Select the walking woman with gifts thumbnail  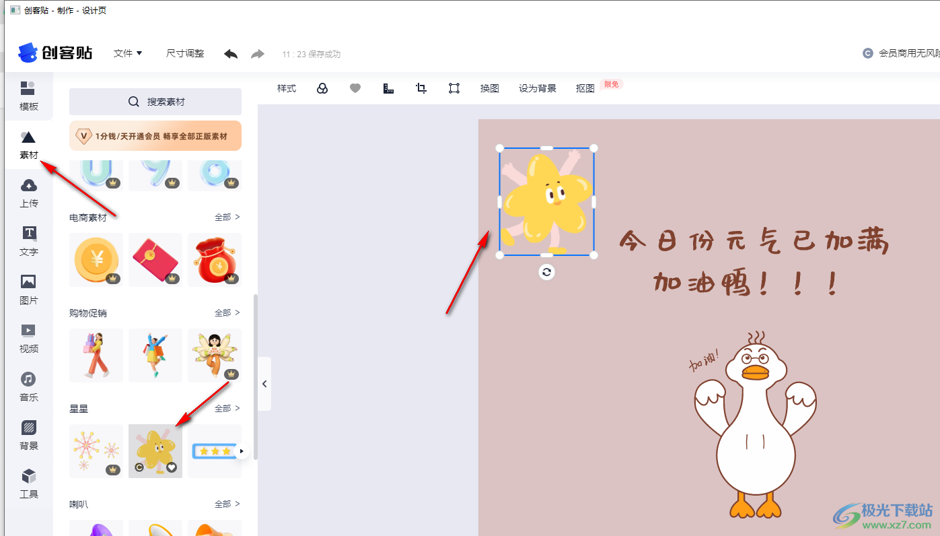click(x=96, y=356)
